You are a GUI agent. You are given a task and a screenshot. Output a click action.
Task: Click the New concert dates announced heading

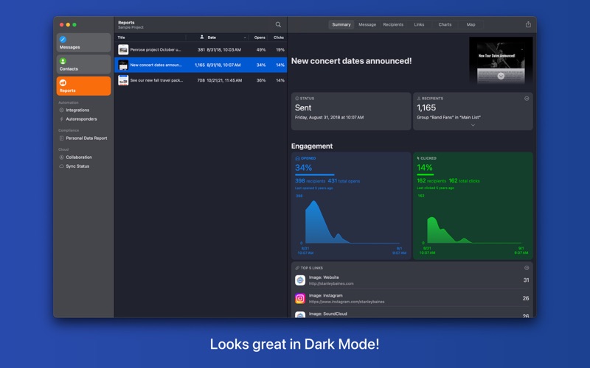(352, 61)
